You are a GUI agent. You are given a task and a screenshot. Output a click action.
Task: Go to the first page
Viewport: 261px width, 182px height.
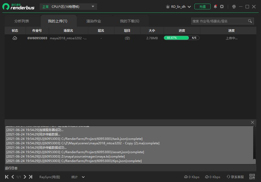click(7, 177)
